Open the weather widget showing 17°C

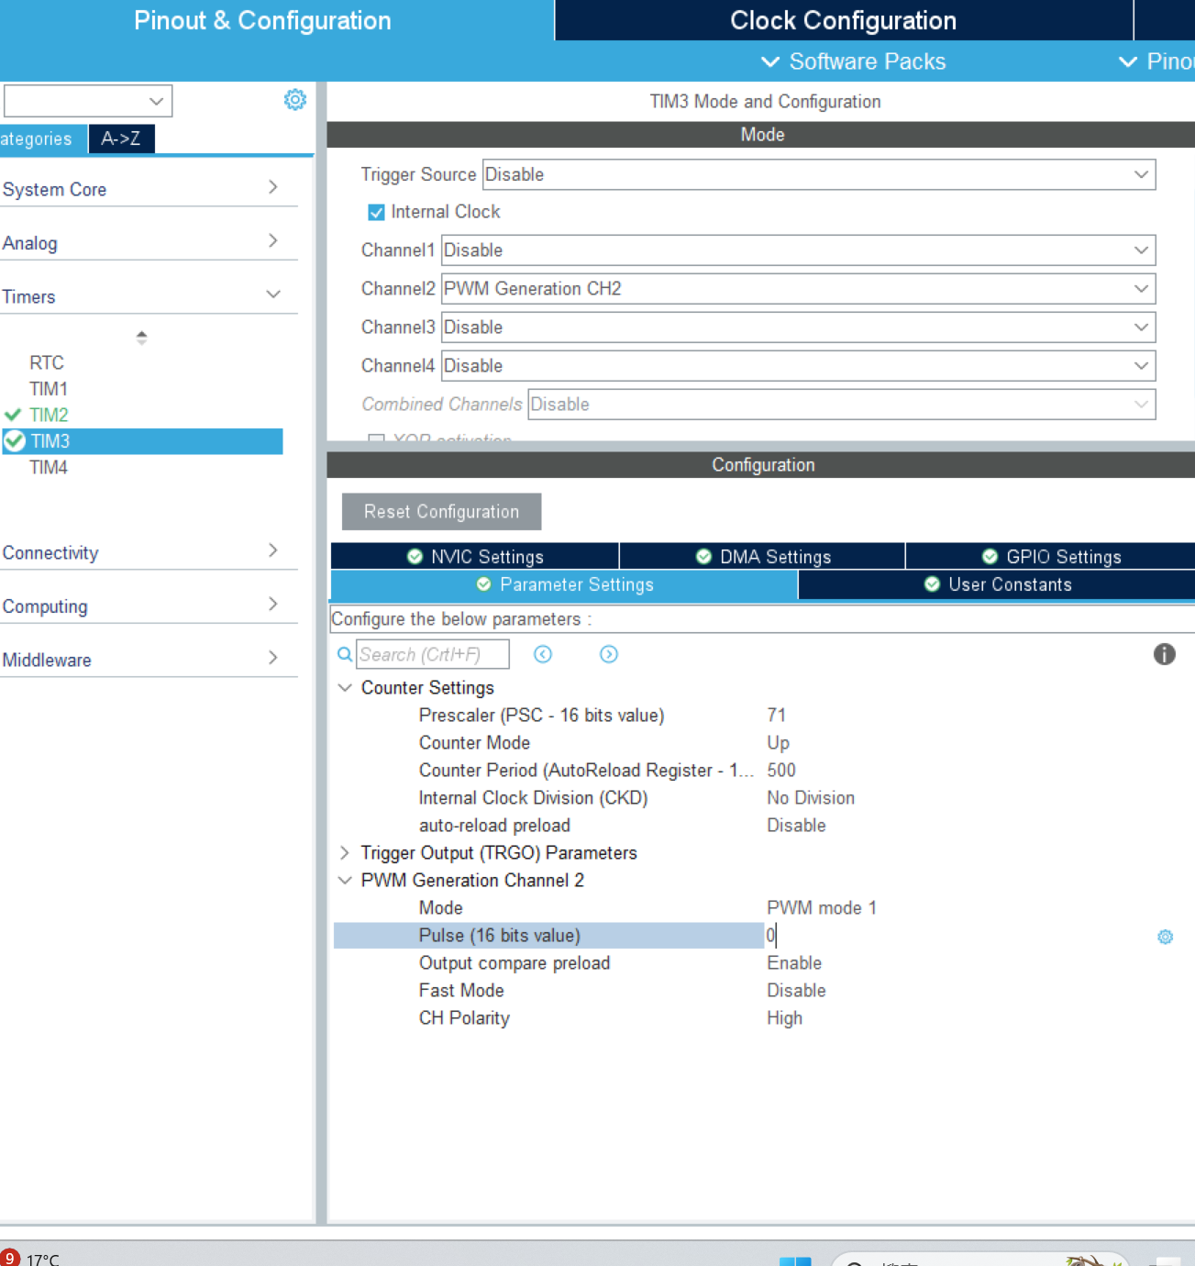[x=31, y=1258]
